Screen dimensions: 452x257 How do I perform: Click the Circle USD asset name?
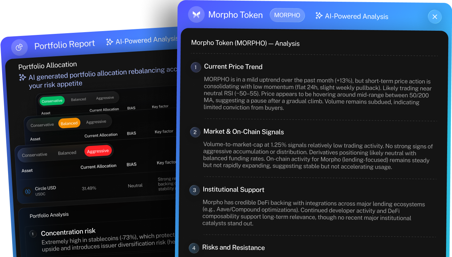[x=45, y=188]
